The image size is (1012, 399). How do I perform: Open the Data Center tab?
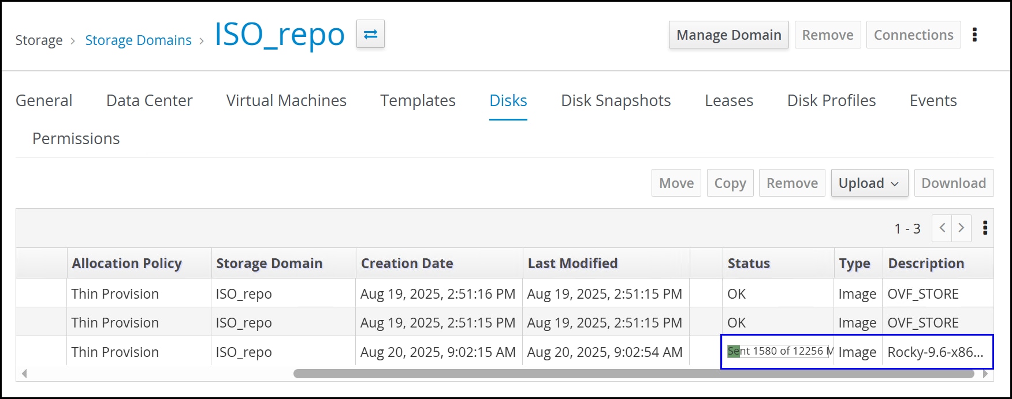pyautogui.click(x=150, y=100)
